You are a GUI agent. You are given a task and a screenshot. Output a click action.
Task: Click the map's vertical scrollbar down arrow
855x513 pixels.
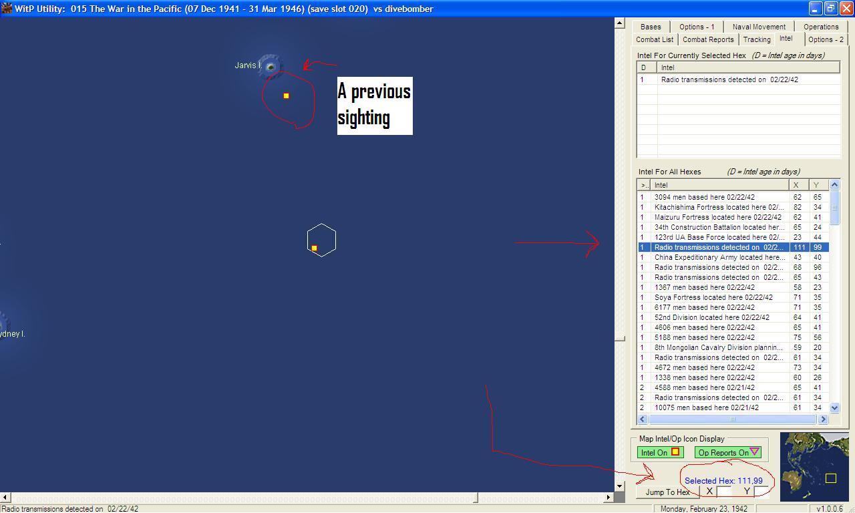620,486
